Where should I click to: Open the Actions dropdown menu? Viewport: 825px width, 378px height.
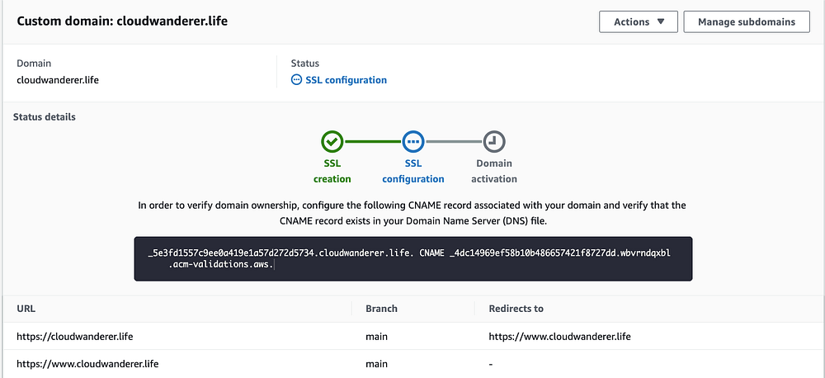(639, 22)
